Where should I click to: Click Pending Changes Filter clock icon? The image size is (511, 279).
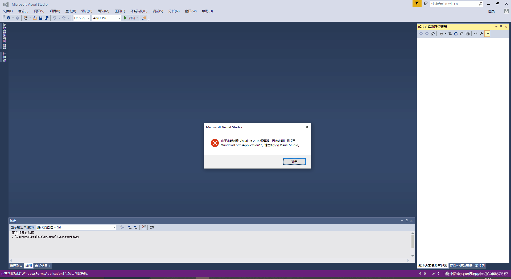pos(441,34)
